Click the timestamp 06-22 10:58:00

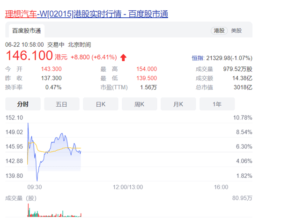click(x=24, y=44)
